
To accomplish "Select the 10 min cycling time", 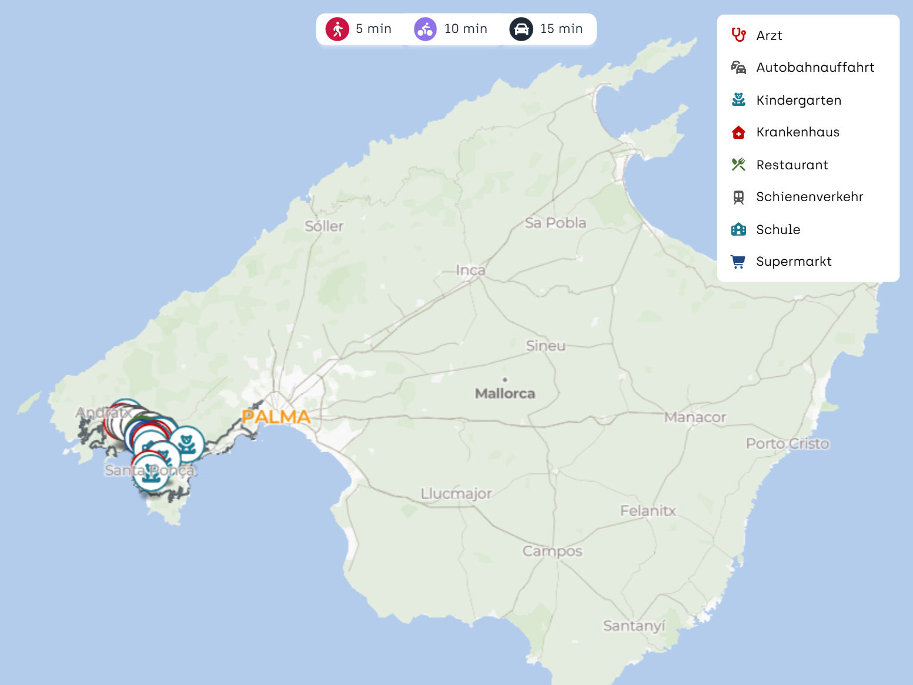I will [466, 29].
